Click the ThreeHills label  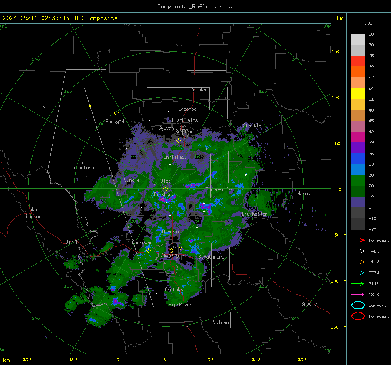point(219,190)
